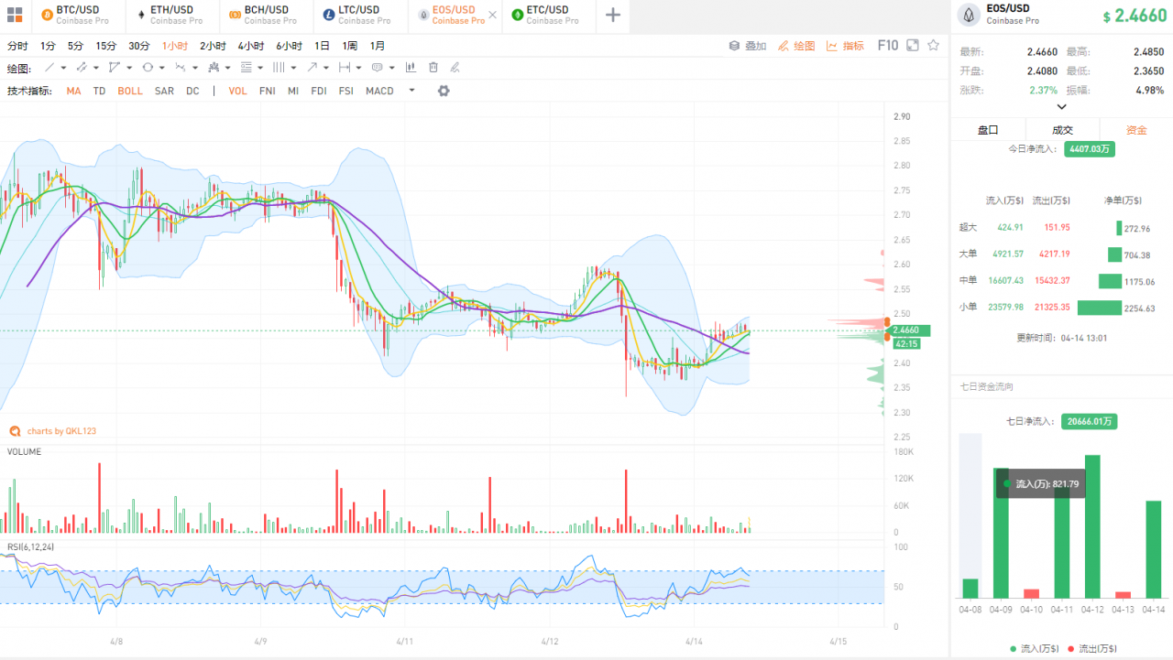Toggle the TD indicator
Screen dimensions: 1173x660
tap(99, 91)
